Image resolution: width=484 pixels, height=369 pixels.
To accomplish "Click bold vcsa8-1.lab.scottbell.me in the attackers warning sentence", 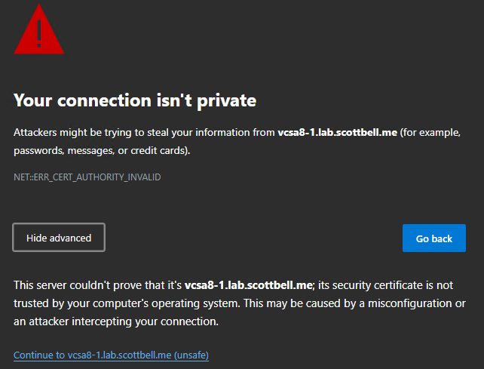I will click(337, 133).
